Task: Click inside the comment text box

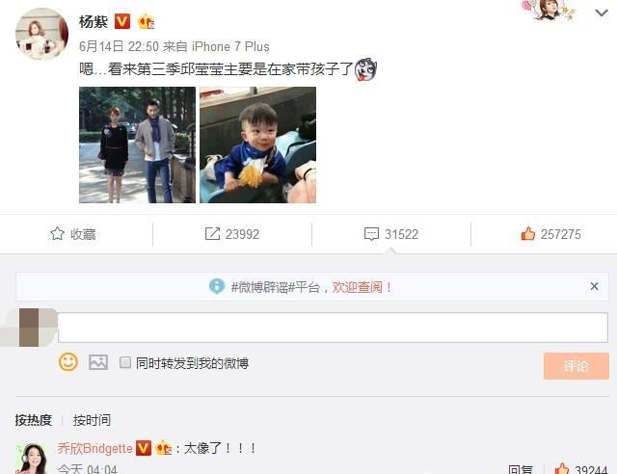Action: 333,328
